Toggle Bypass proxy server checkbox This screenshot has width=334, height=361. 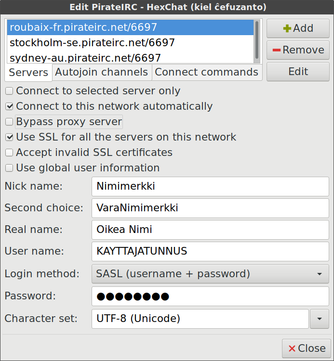[x=9, y=122]
